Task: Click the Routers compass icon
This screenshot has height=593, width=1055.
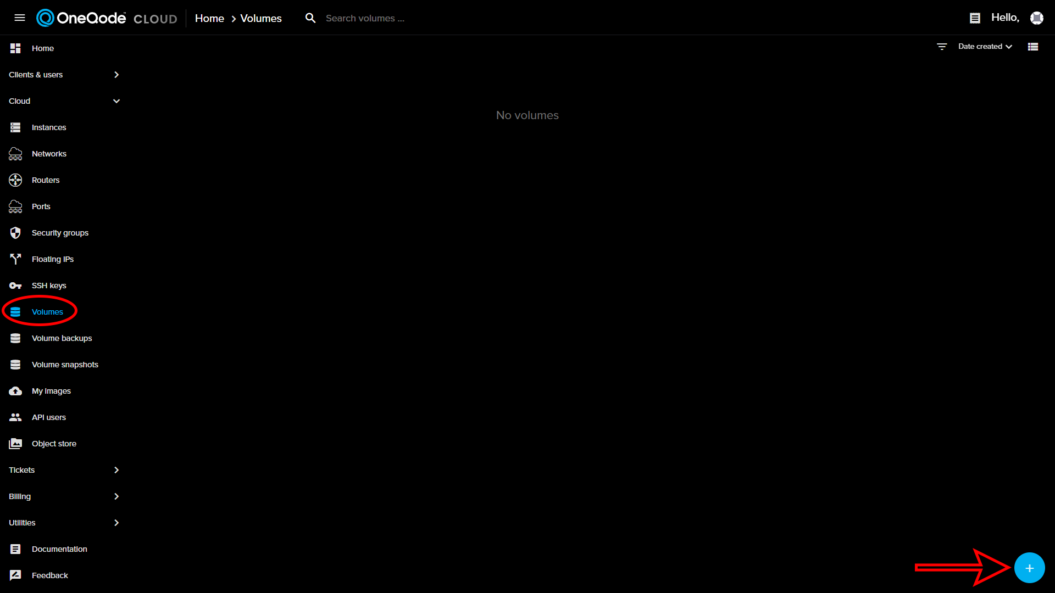Action: click(x=15, y=180)
